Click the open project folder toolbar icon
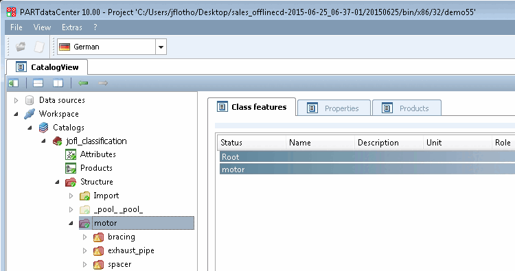The width and height of the screenshot is (515, 271). (21, 47)
